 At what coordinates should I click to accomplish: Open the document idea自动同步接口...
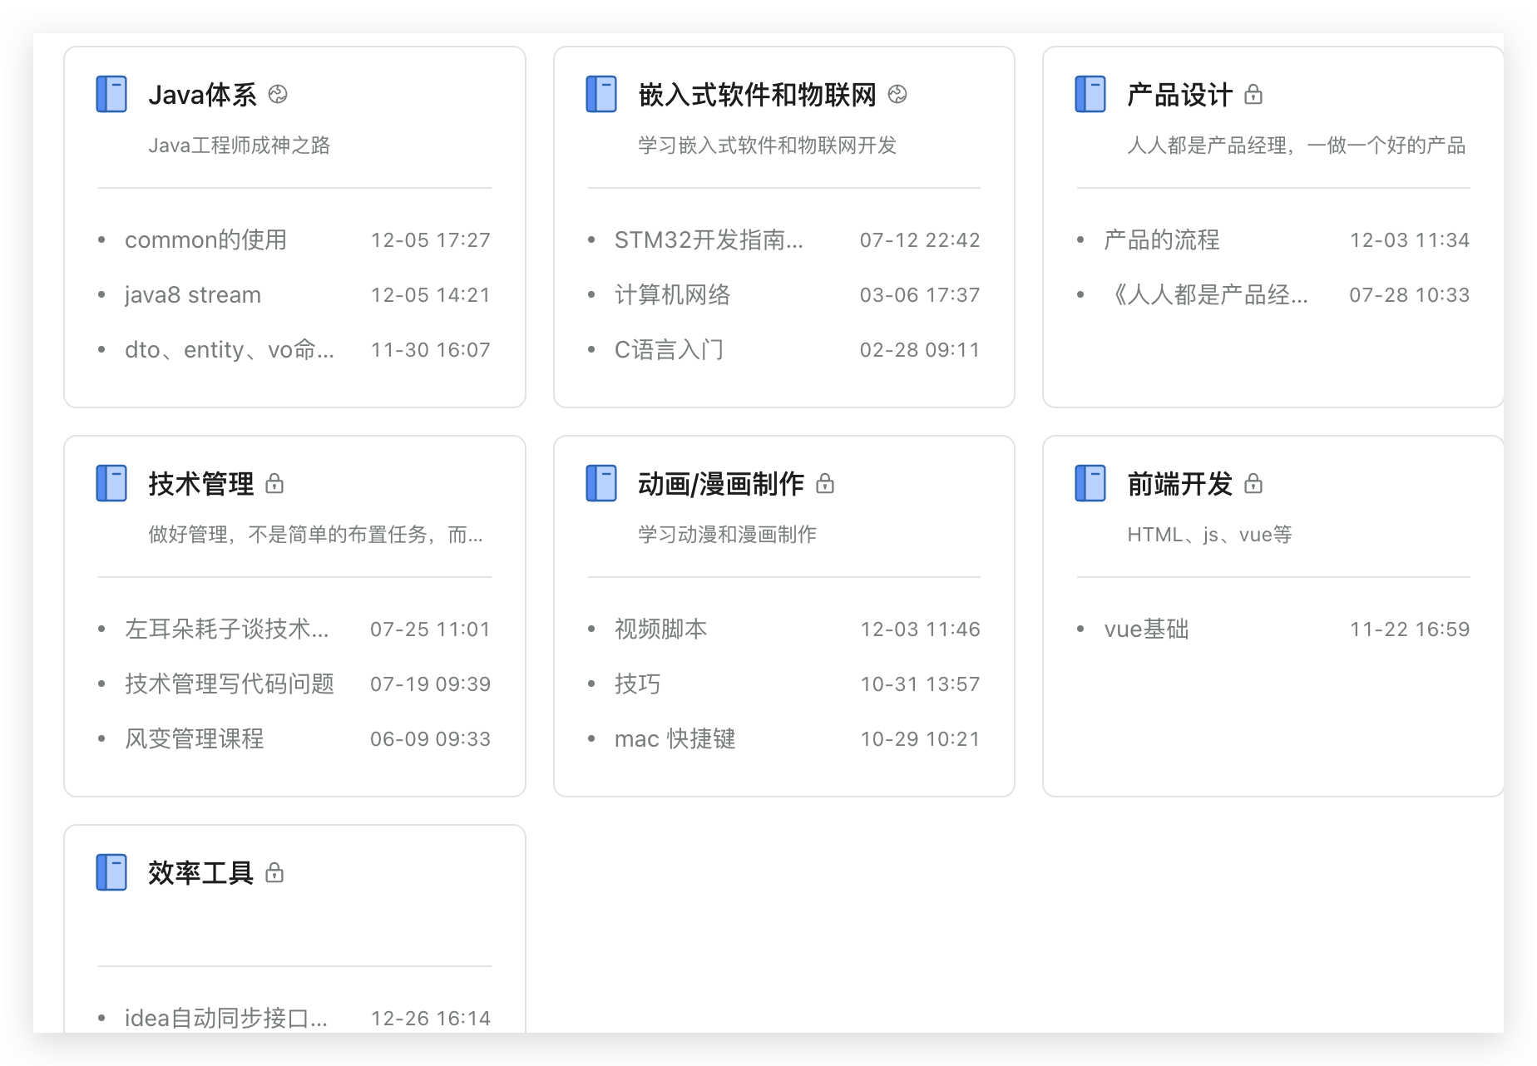[x=226, y=1018]
